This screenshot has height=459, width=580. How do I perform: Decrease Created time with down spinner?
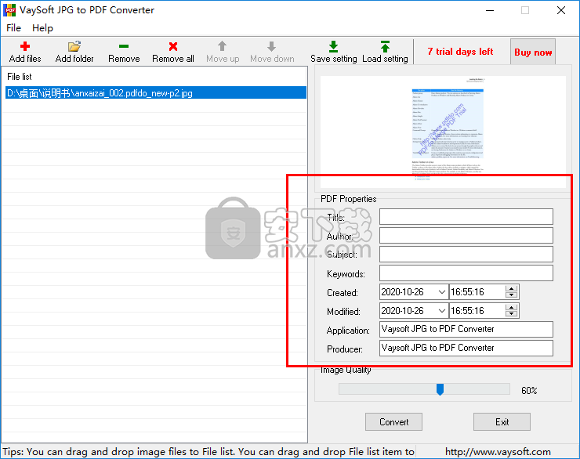tap(511, 295)
